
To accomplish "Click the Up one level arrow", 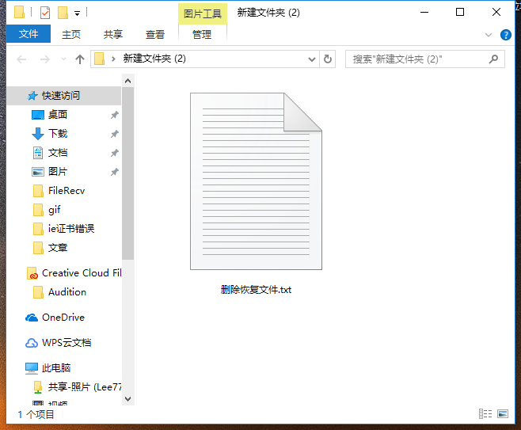I will tap(80, 59).
